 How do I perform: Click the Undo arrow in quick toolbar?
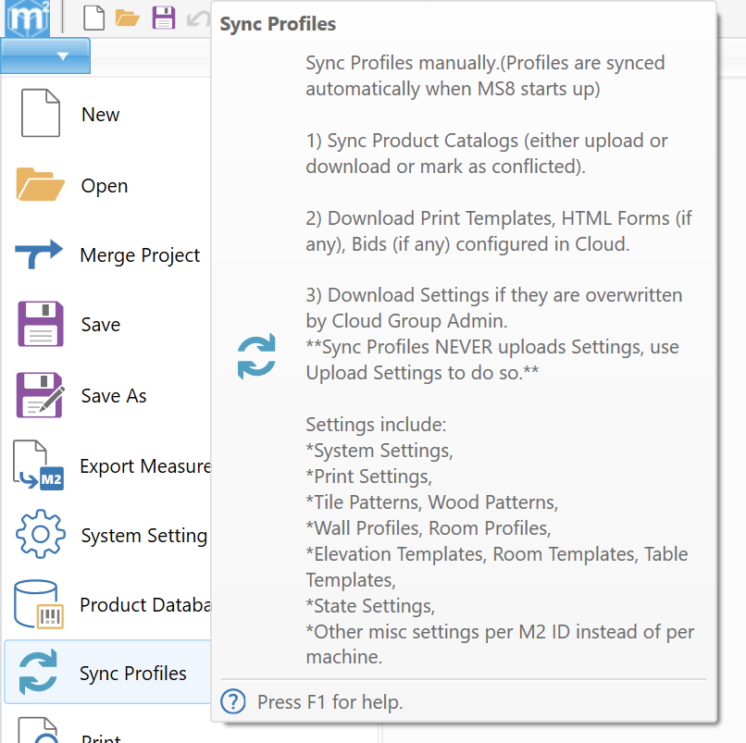(198, 17)
